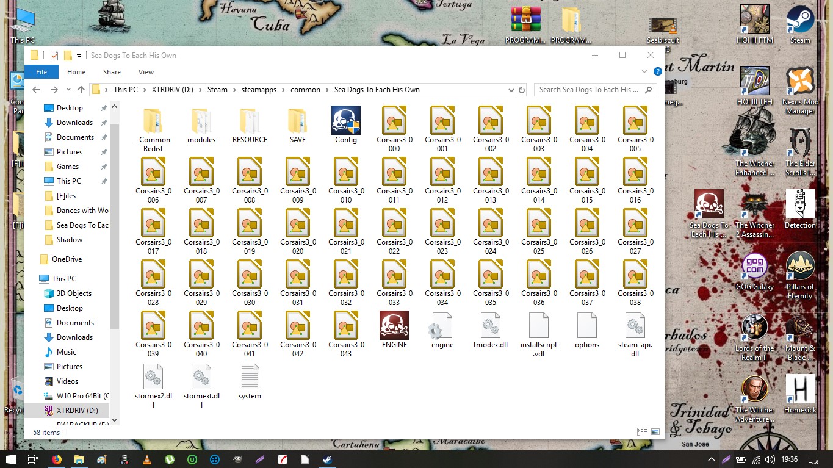Expand chevron after steamapps in path
This screenshot has width=833, height=468.
[x=284, y=90]
